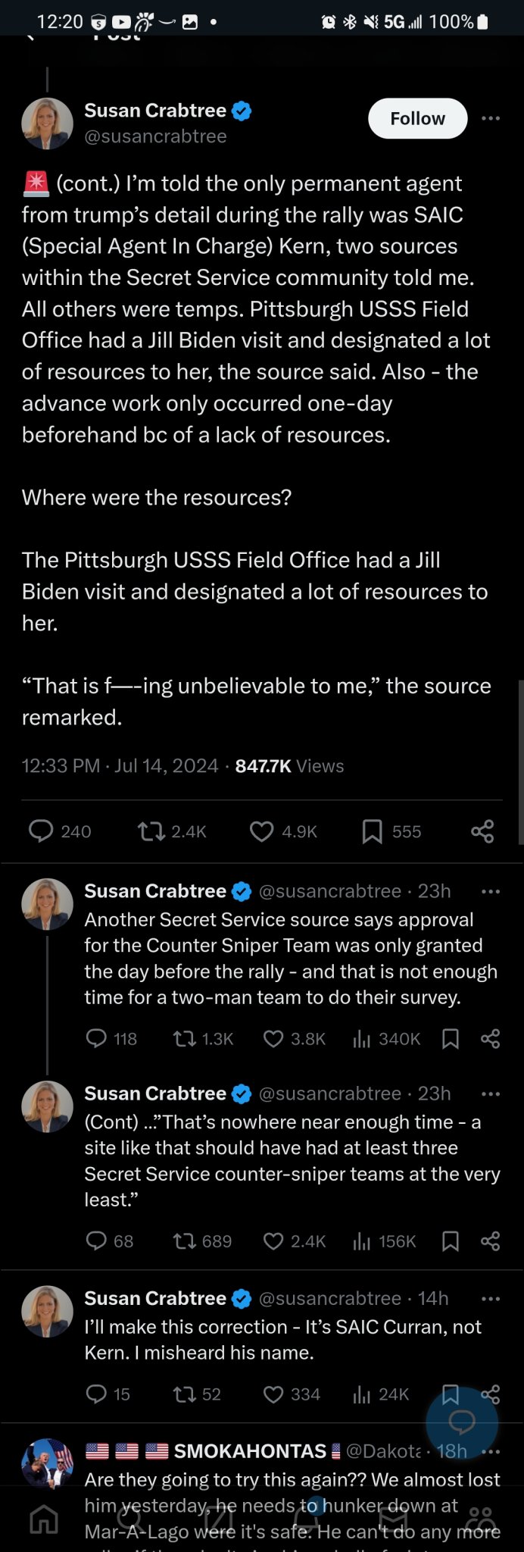This screenshot has width=524, height=1552.
Task: Reply to the SAIC Curran correction post
Action: point(97,1394)
